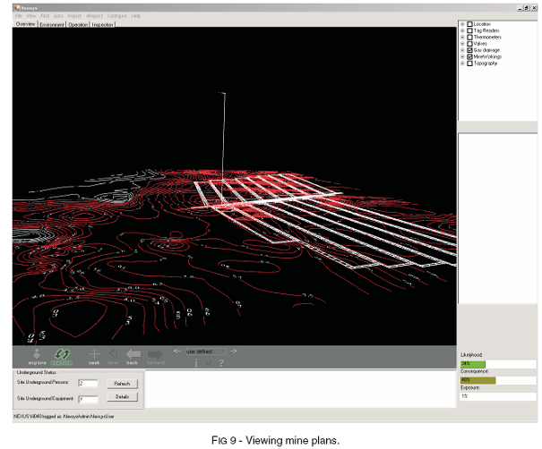542x449 pixels.
Task: Toggle the Location layer checkbox
Action: click(470, 23)
